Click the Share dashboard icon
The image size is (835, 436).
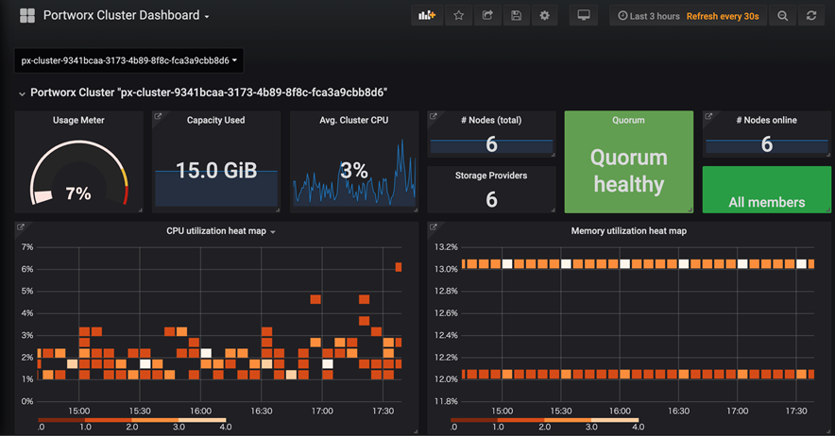(487, 15)
